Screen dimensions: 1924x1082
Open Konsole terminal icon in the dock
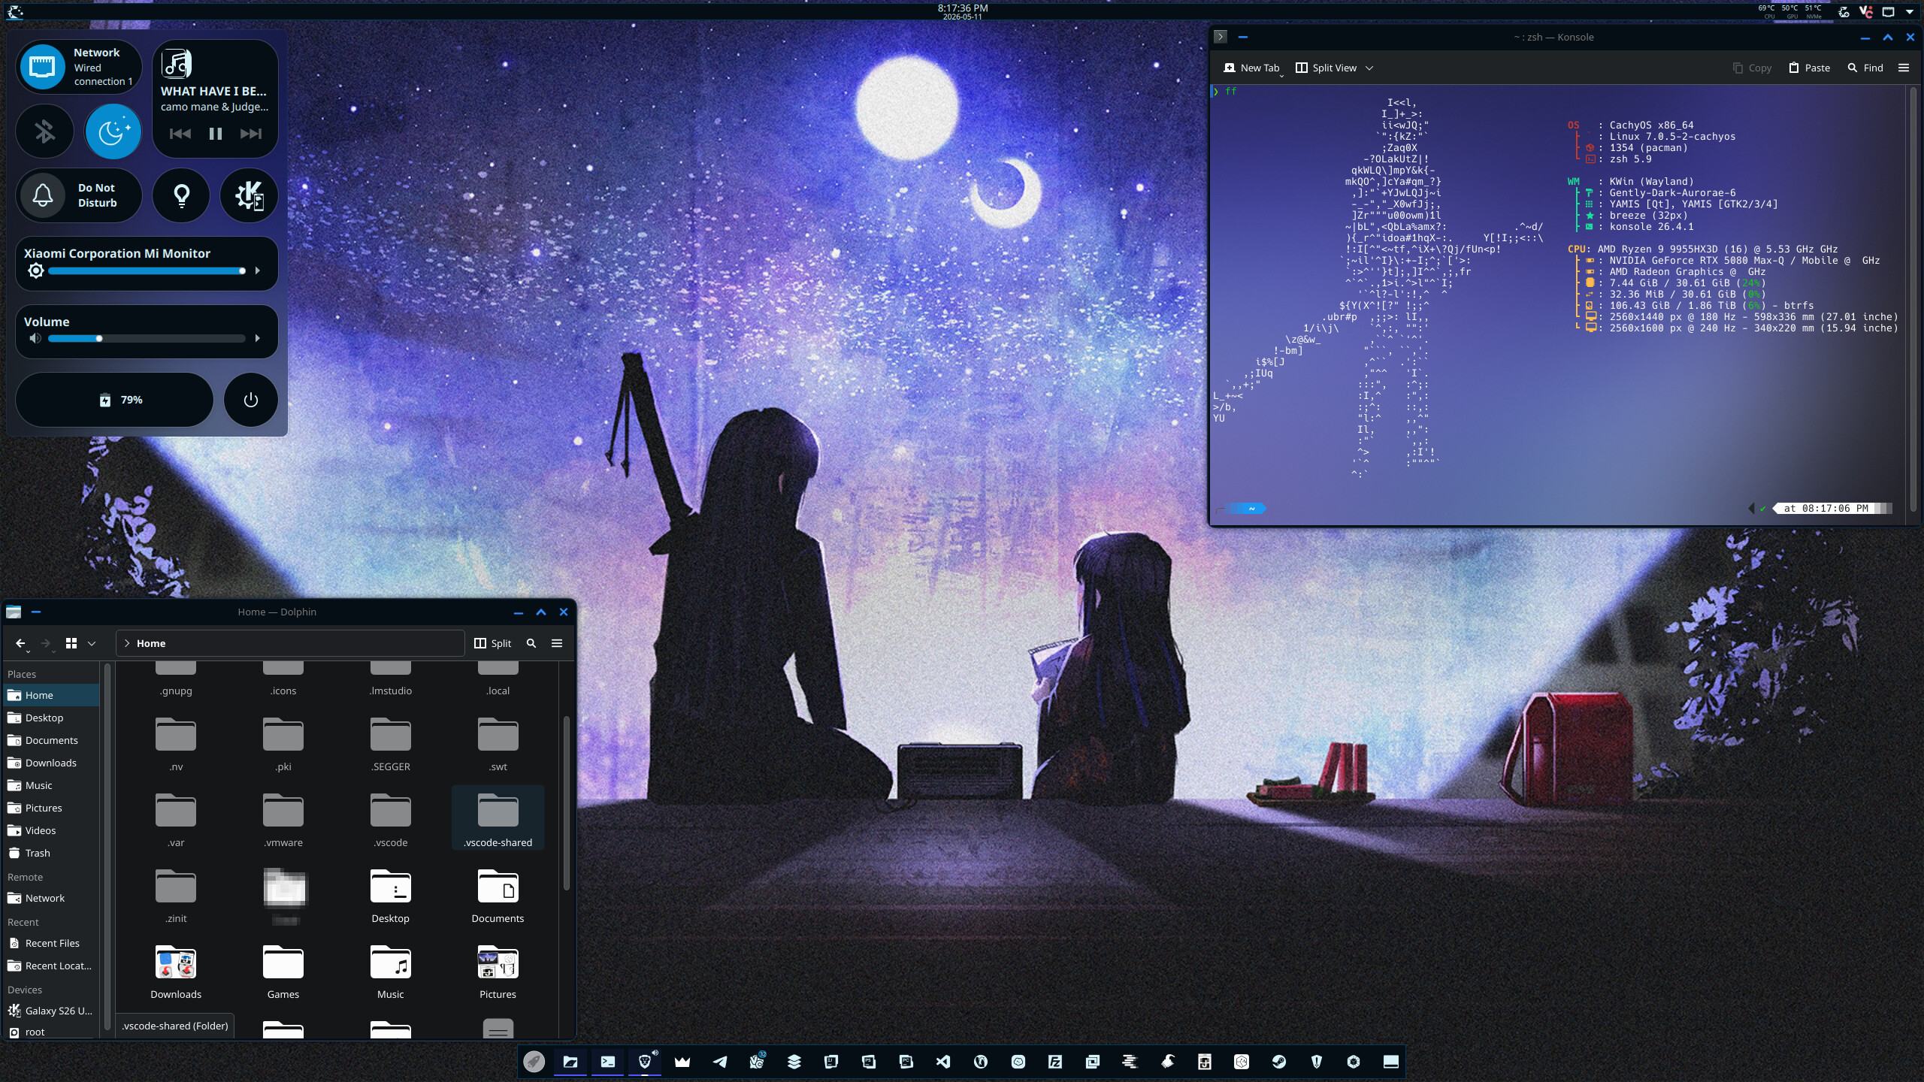pos(608,1062)
